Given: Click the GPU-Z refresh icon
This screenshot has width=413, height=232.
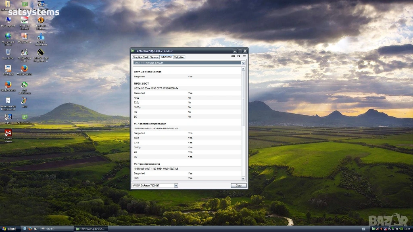Looking at the screenshot, I should click(238, 56).
